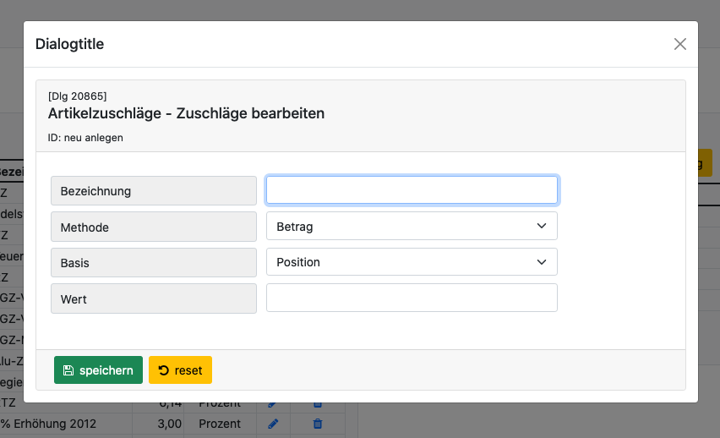Image resolution: width=720 pixels, height=438 pixels.
Task: Click the Wert field label
Action: click(74, 299)
